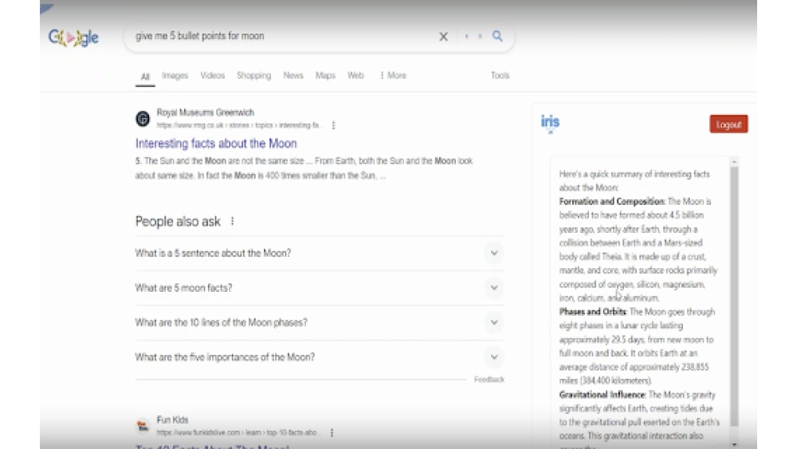797x449 pixels.
Task: Switch to the Images tab
Action: point(175,75)
